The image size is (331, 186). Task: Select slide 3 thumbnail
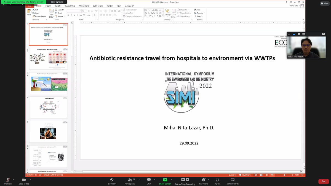(x=48, y=83)
